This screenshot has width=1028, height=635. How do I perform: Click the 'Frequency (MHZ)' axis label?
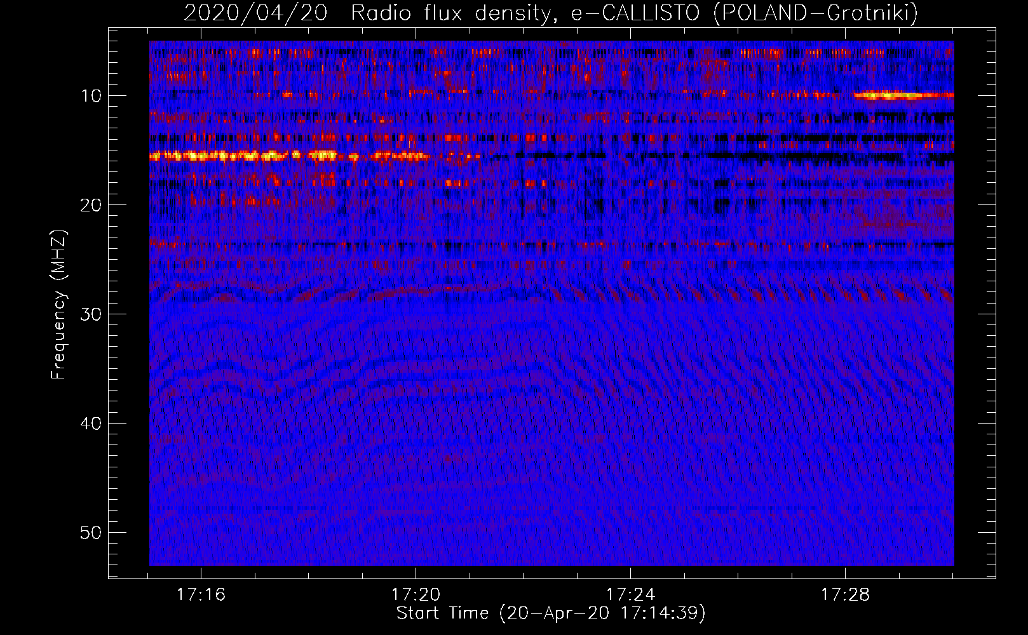point(58,305)
